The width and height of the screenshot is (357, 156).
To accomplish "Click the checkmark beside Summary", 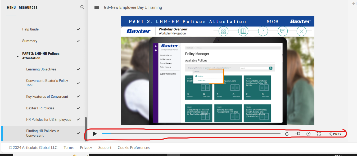I will point(78,41).
